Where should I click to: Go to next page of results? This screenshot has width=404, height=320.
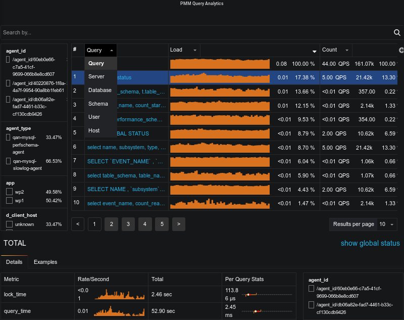click(179, 223)
